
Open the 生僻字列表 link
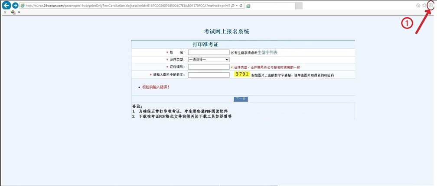point(267,52)
